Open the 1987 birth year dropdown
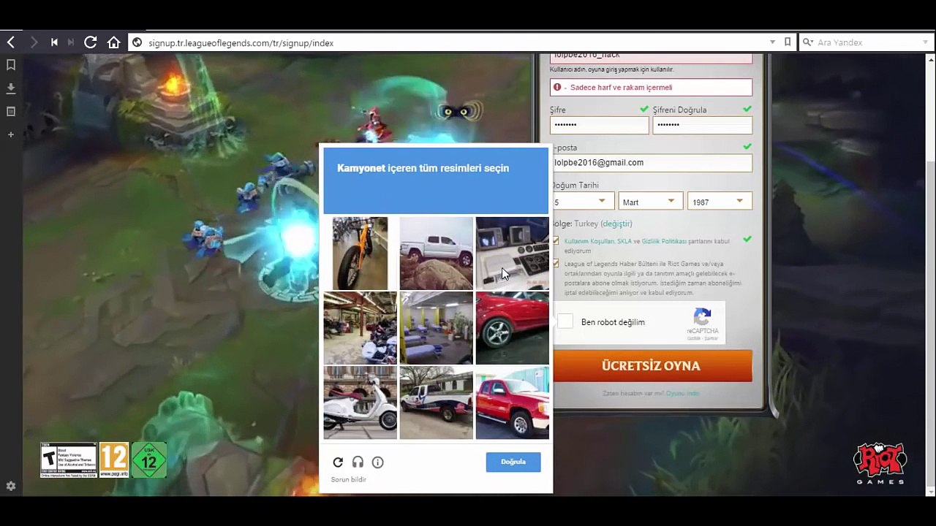Image resolution: width=936 pixels, height=526 pixels. (720, 201)
